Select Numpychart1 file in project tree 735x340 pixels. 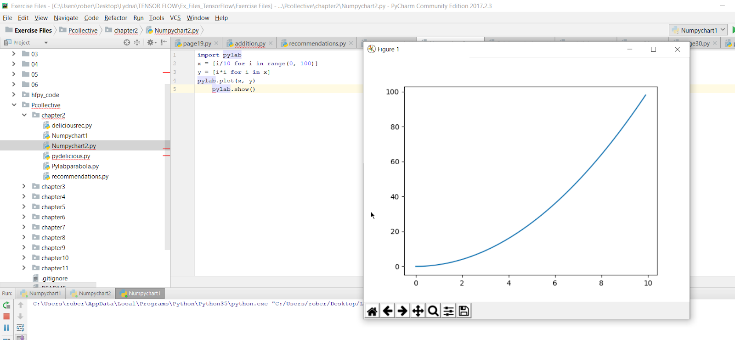click(69, 135)
